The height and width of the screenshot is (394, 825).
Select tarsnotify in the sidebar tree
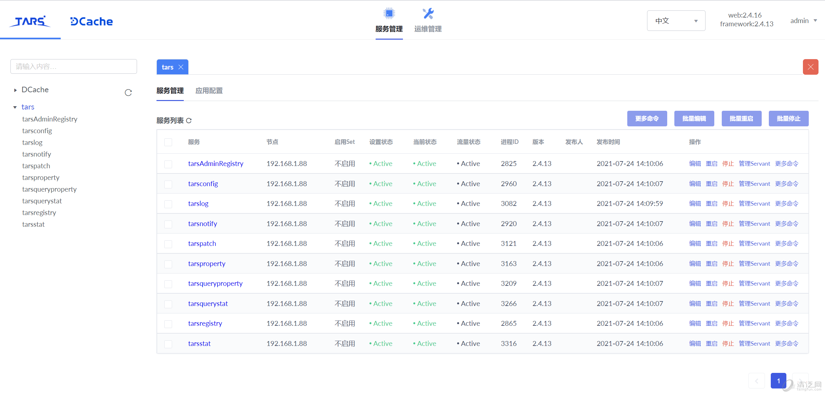[x=37, y=154]
